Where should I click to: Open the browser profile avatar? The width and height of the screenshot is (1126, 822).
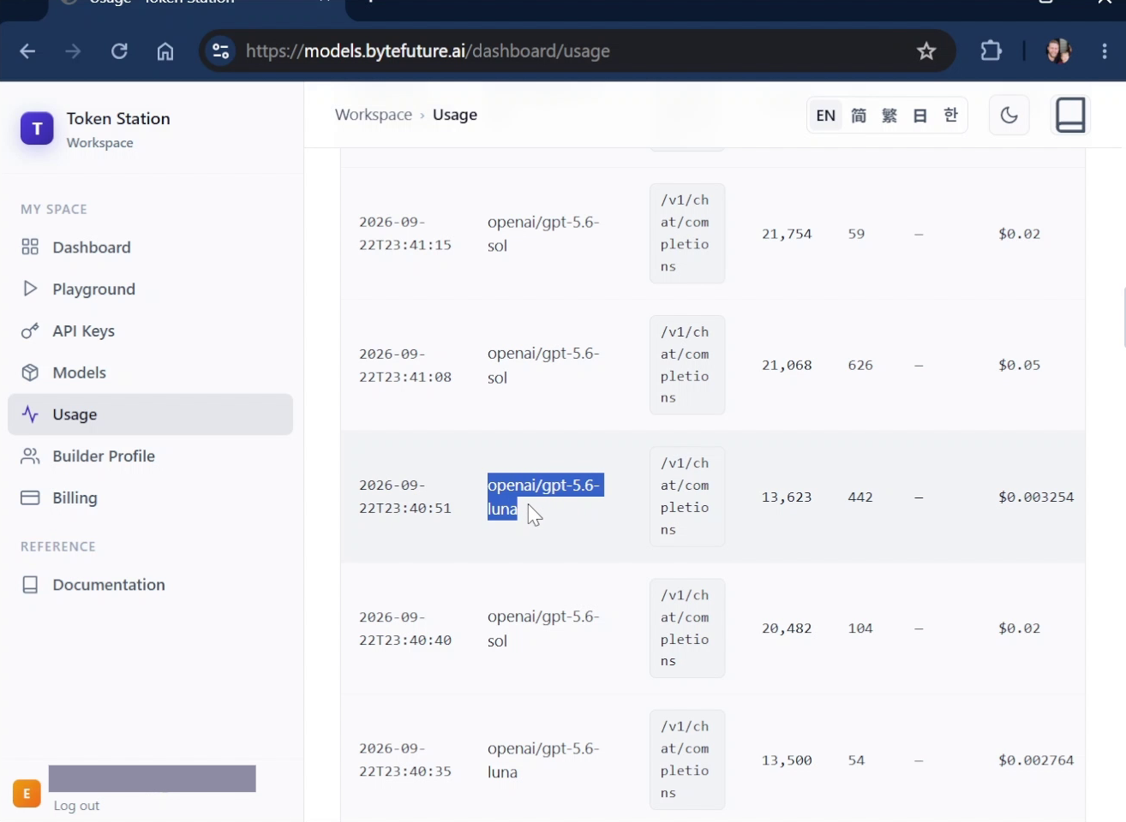pyautogui.click(x=1058, y=51)
